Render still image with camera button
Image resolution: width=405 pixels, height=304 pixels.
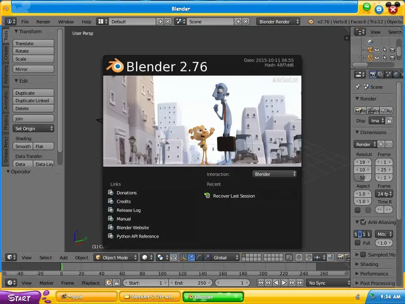(360, 111)
